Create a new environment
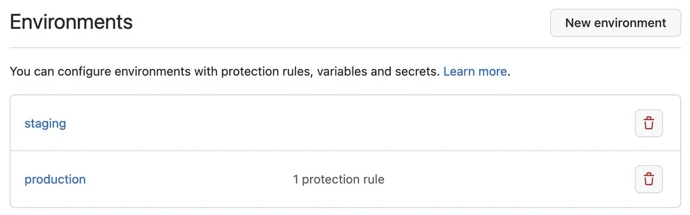690x215 pixels. 615,23
